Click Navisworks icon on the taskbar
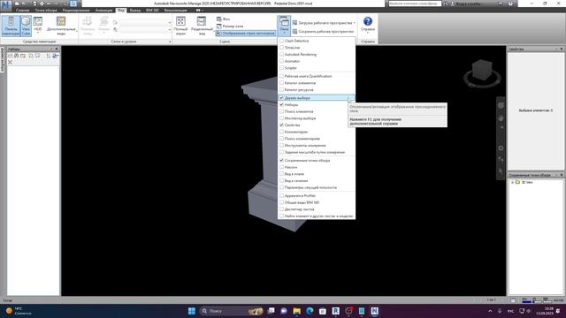This screenshot has height=318, width=566. point(375,311)
